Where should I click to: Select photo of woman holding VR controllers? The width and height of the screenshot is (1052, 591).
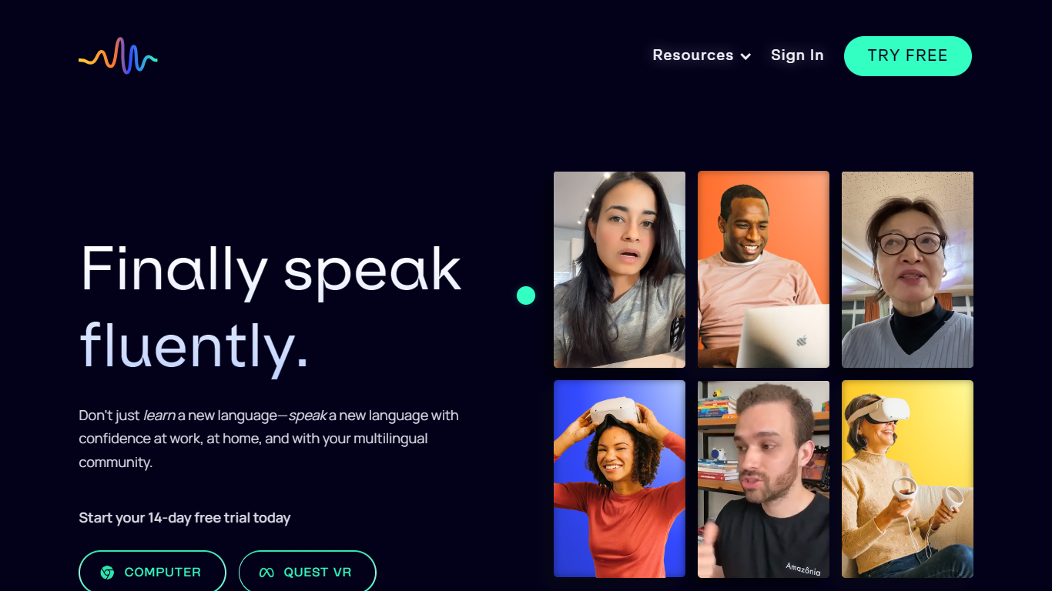pyautogui.click(x=907, y=479)
